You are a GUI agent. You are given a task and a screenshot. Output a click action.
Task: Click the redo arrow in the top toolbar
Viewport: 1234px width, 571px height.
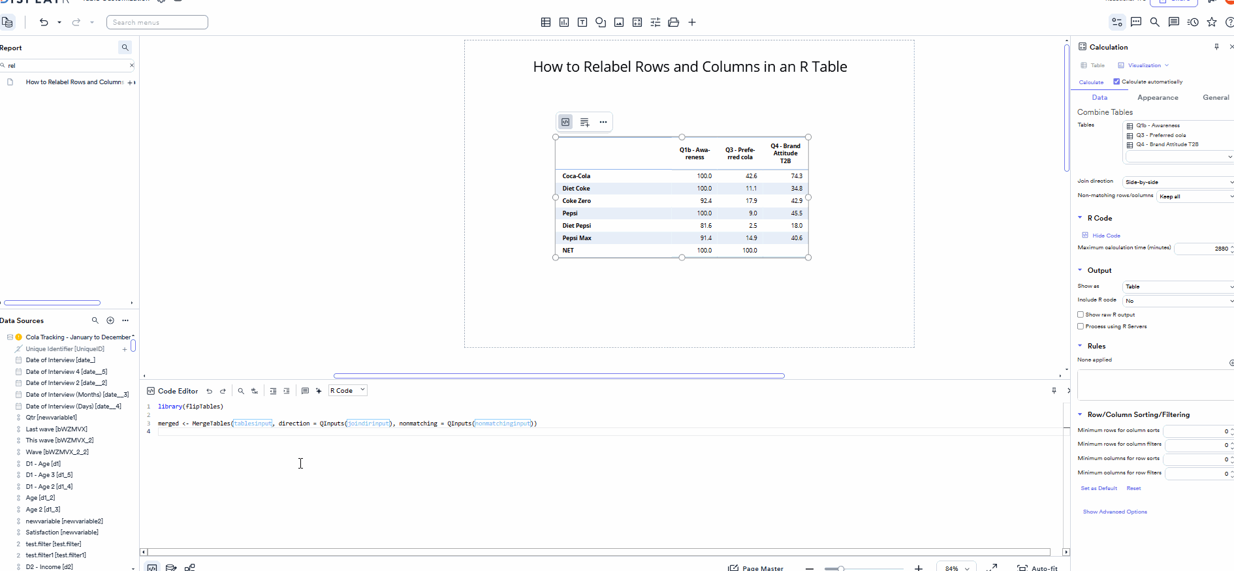click(76, 22)
